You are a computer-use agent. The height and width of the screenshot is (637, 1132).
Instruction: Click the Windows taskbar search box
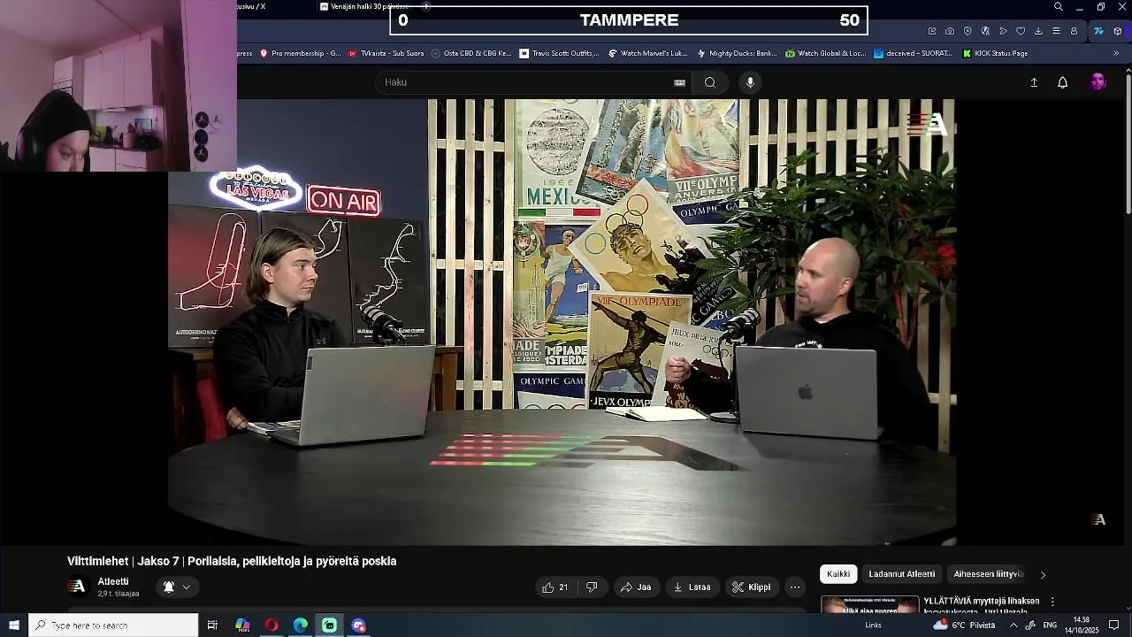tap(113, 625)
